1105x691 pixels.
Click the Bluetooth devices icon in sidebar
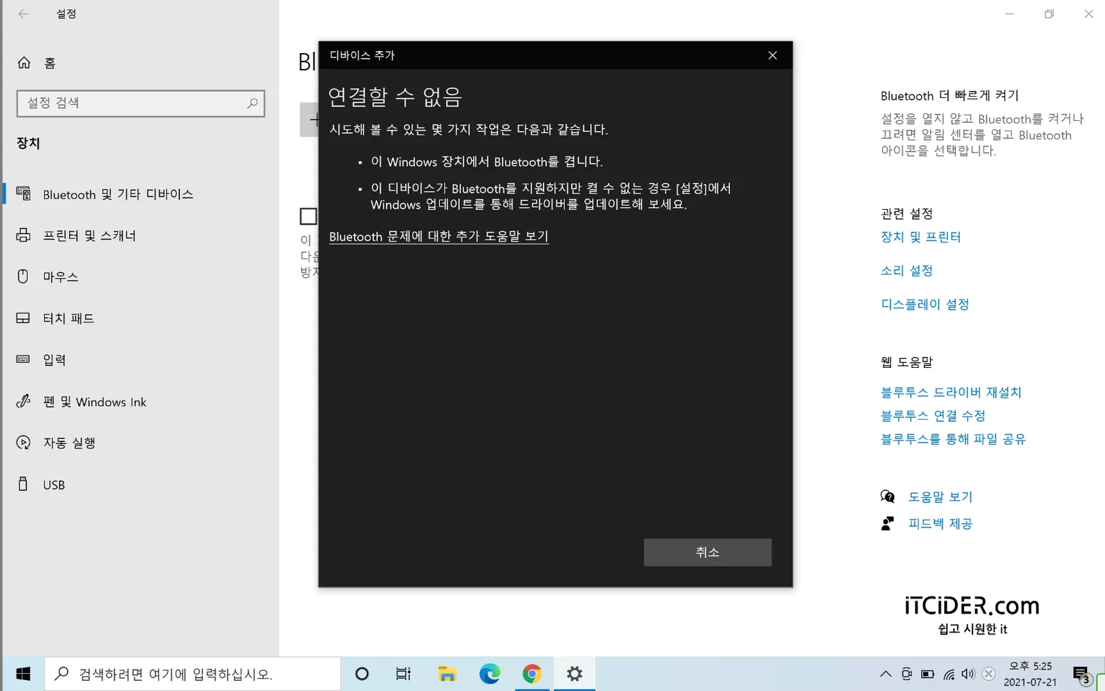[x=23, y=193]
